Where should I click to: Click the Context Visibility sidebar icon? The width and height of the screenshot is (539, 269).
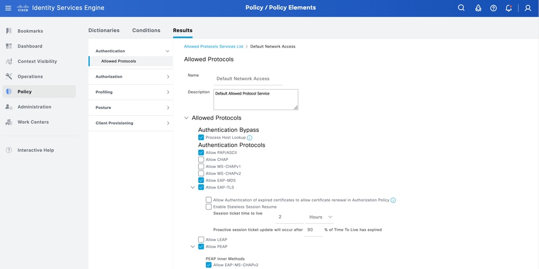(9, 61)
